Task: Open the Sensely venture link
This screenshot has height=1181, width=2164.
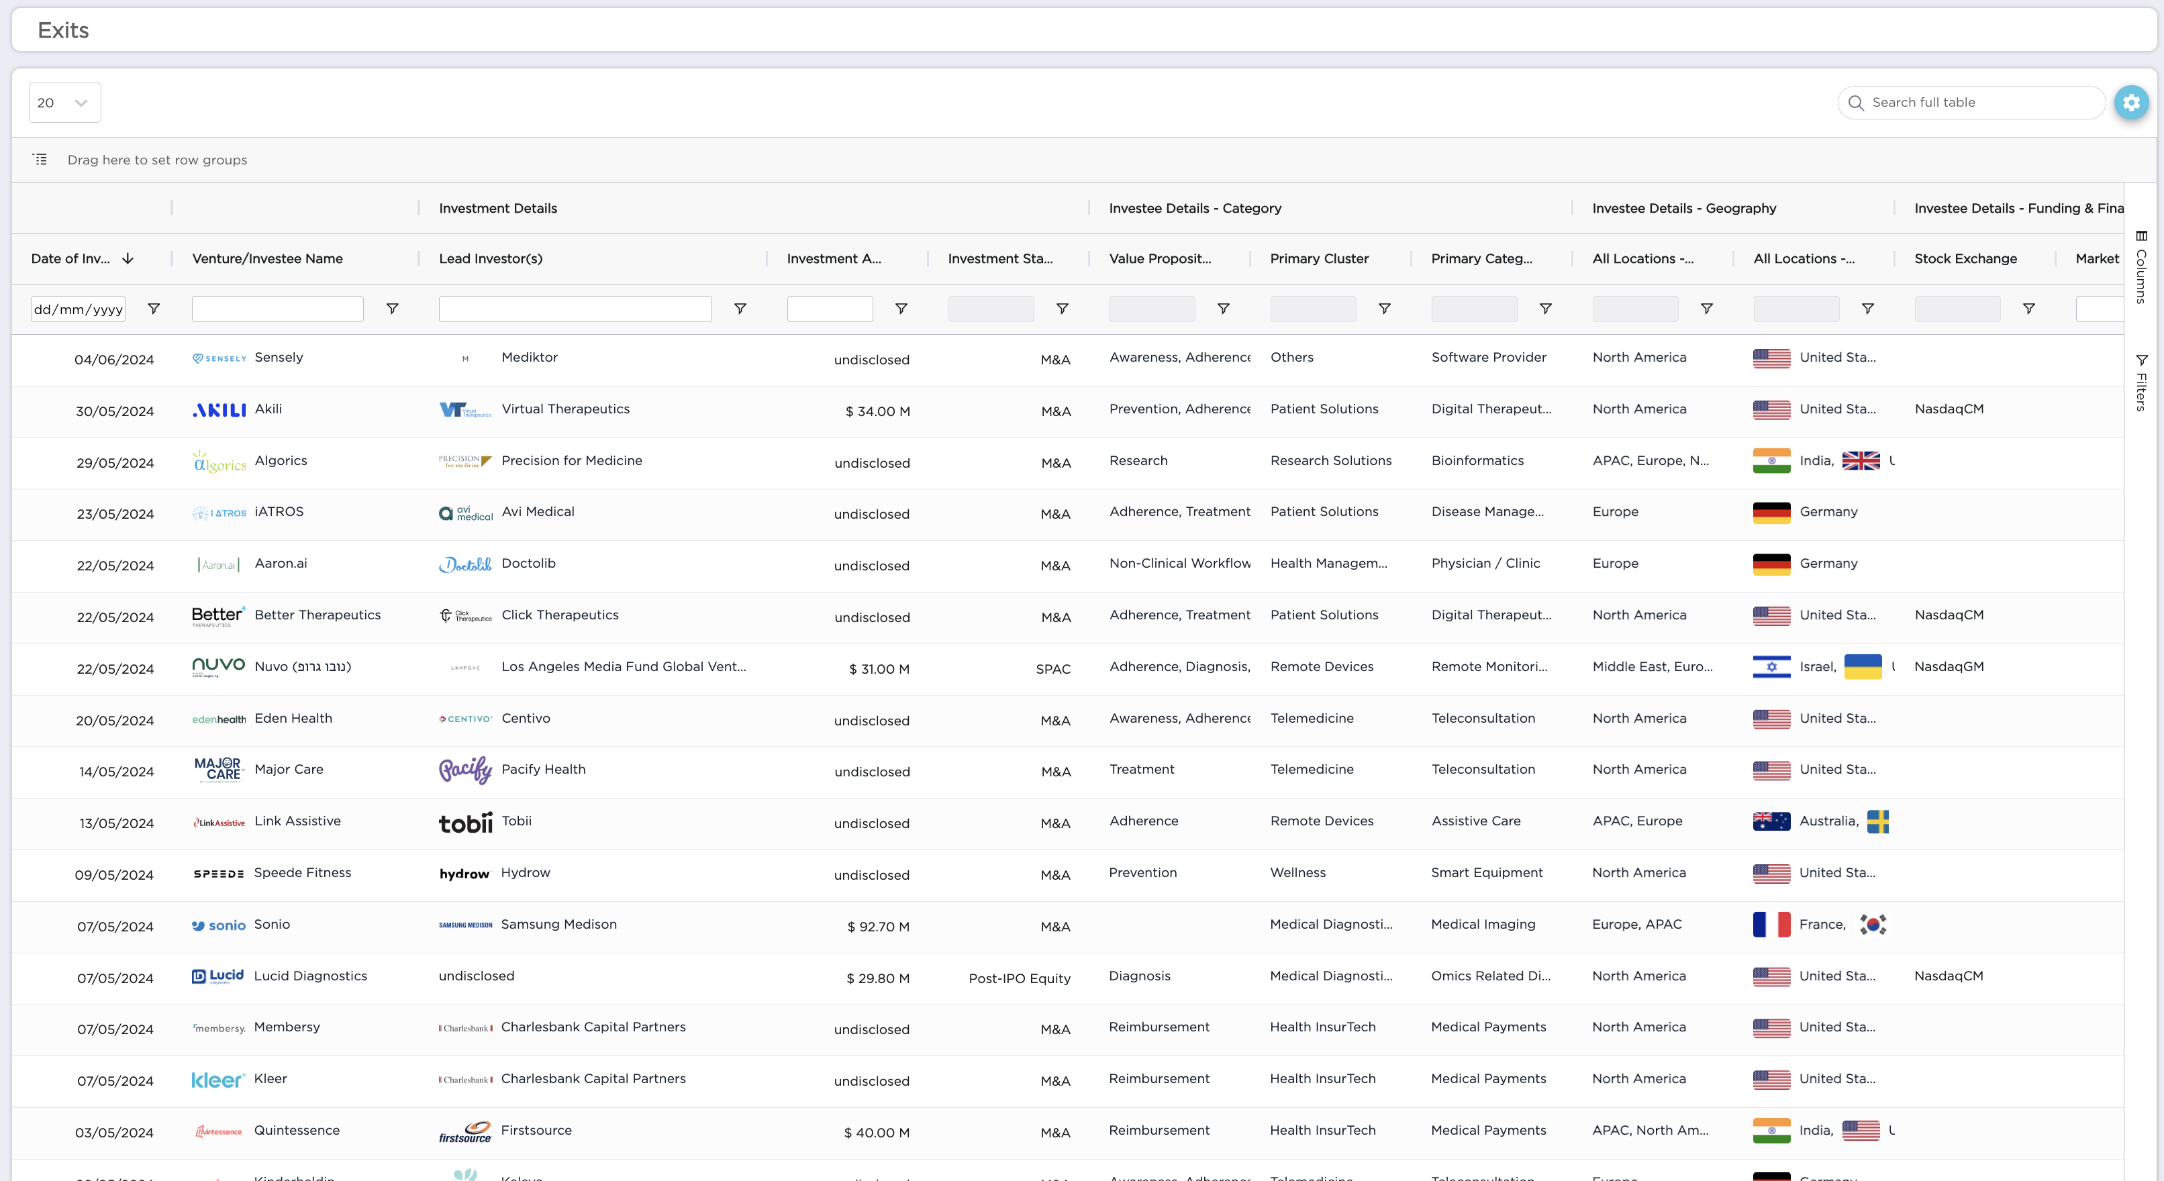Action: point(279,357)
